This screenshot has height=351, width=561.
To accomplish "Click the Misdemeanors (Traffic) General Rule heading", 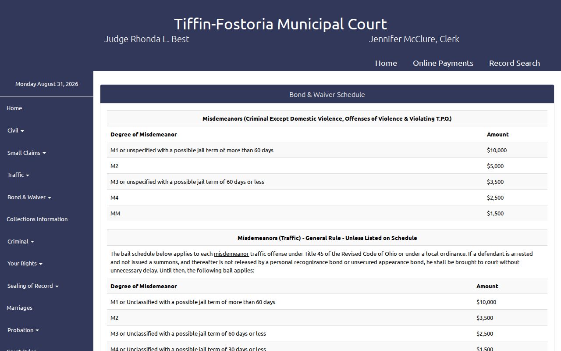I will pyautogui.click(x=327, y=238).
